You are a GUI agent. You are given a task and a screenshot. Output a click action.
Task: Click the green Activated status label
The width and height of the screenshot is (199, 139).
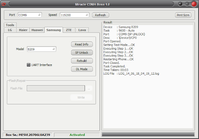click(77, 135)
